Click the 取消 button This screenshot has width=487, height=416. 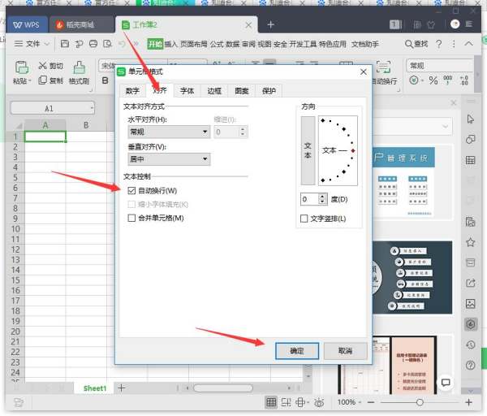click(346, 351)
